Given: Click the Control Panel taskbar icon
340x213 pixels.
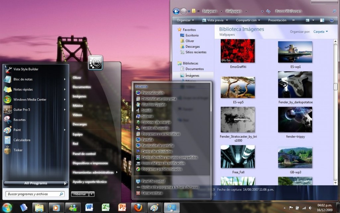Looking at the screenshot, I should coord(172,208).
